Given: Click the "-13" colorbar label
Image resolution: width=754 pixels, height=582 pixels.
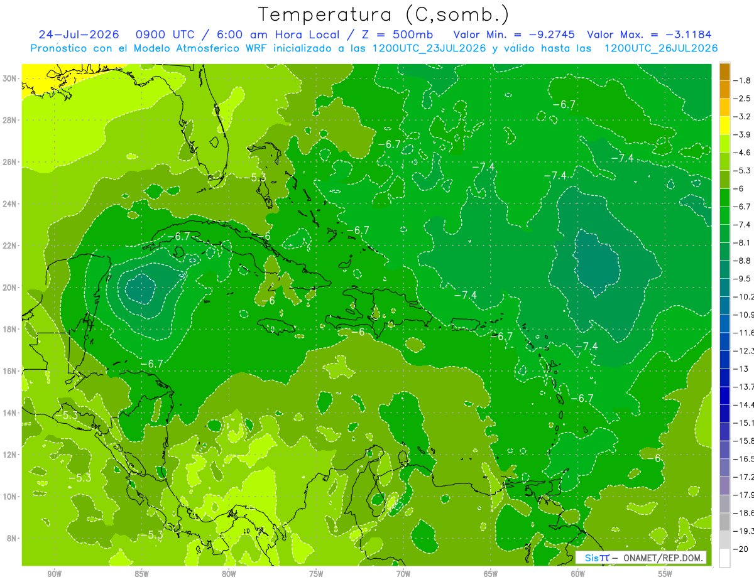Looking at the screenshot, I should point(740,369).
